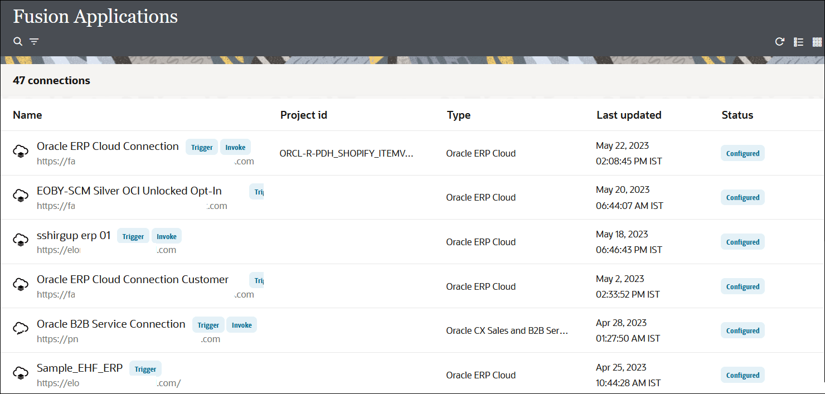Click cloud icon of EOBY-SCM Silver OCI row

click(21, 195)
